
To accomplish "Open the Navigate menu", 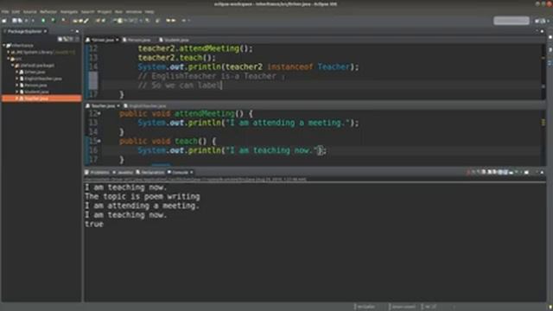I will pyautogui.click(x=69, y=11).
